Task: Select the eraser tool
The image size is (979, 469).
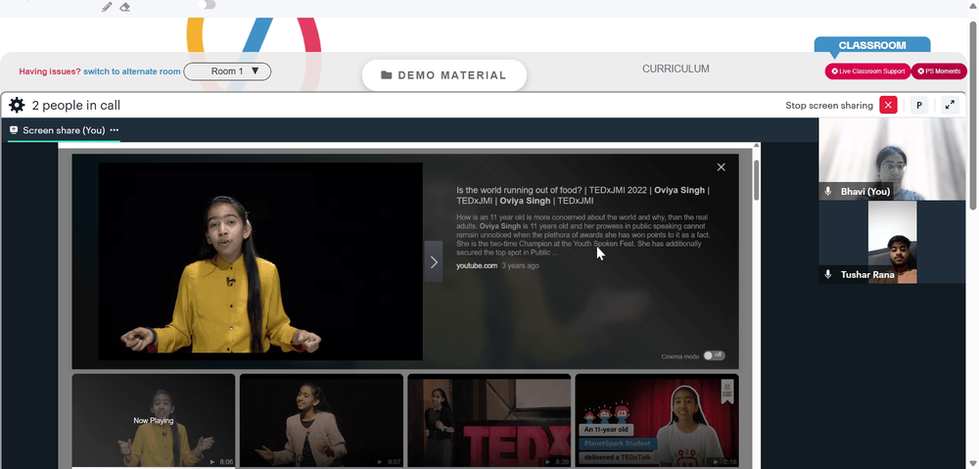Action: point(124,7)
